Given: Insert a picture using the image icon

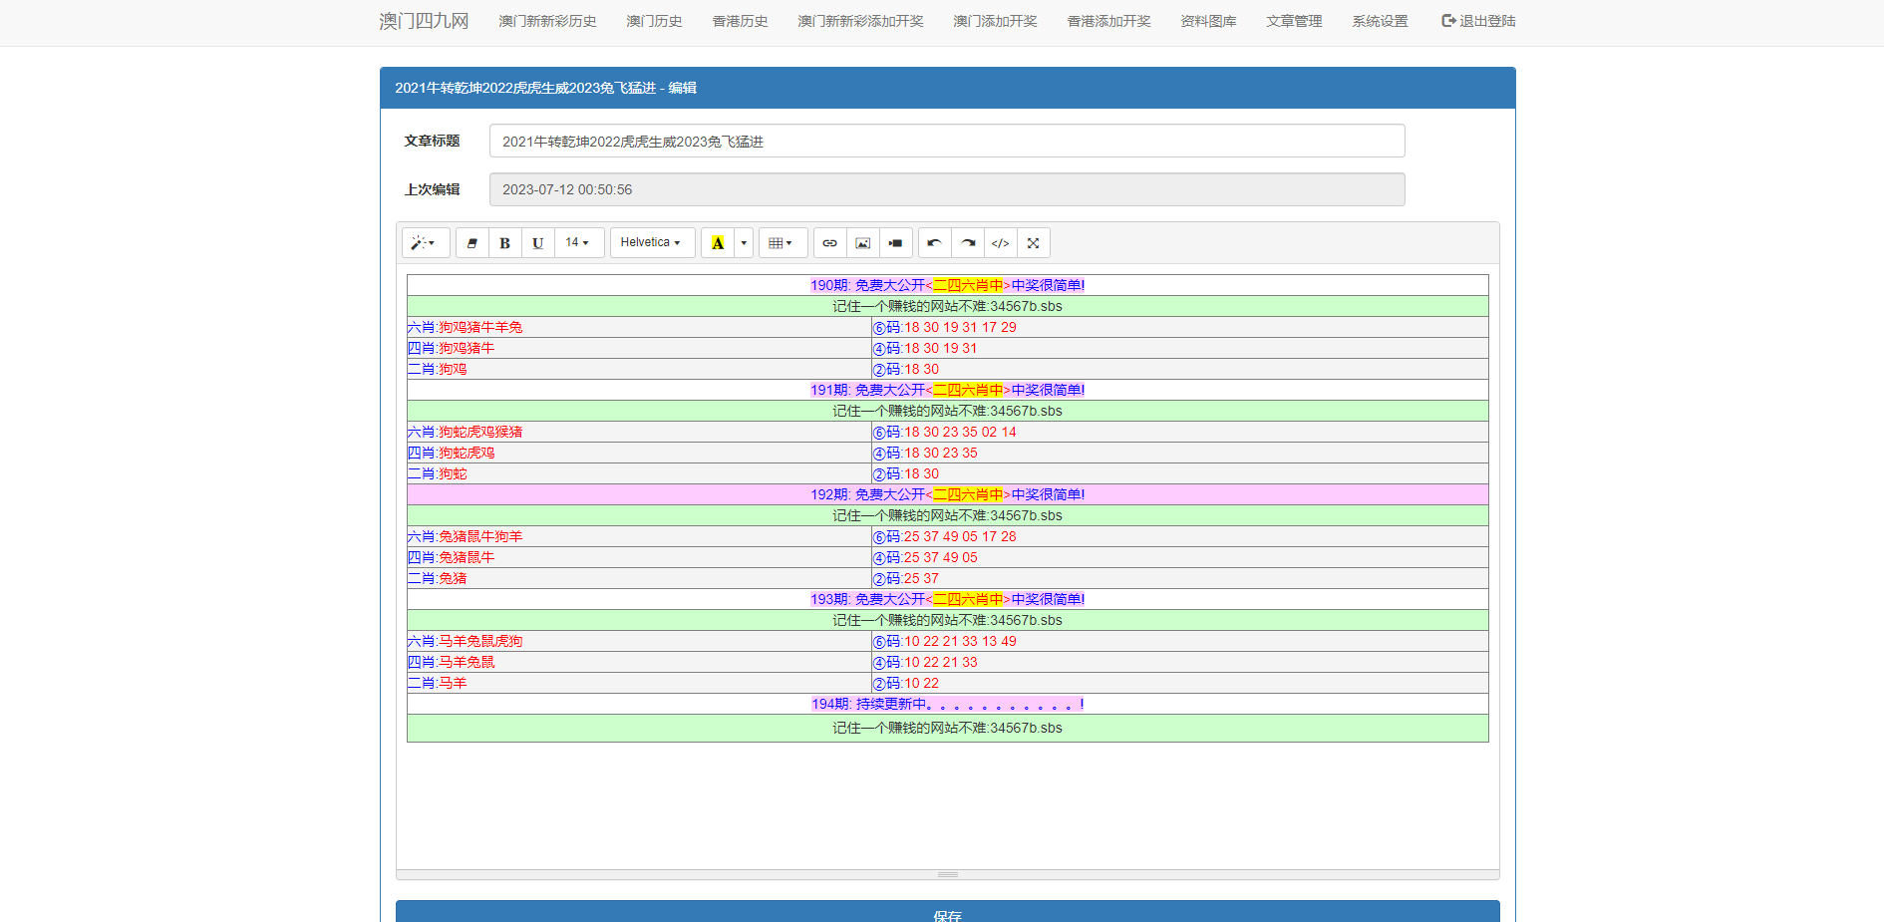Looking at the screenshot, I should pos(863,243).
